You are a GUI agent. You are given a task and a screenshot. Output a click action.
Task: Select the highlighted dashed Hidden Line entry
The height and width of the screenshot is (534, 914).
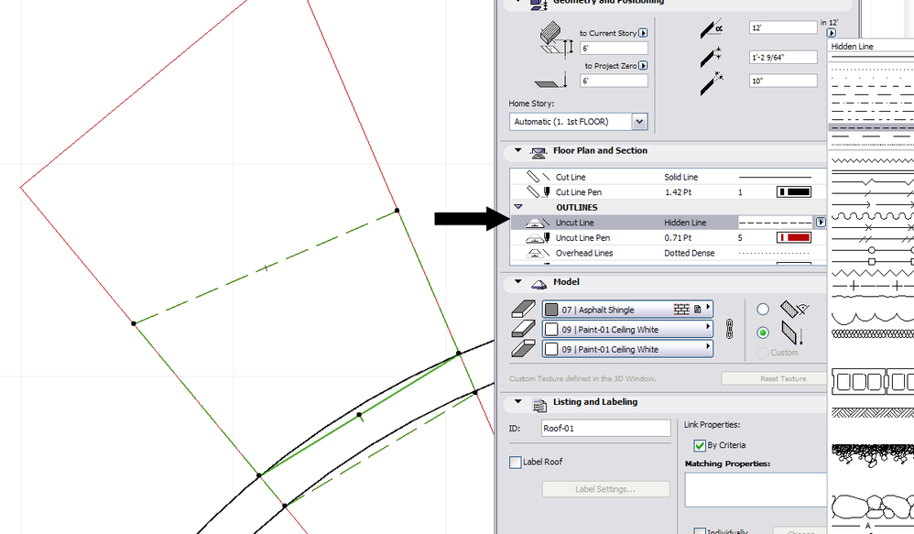pyautogui.click(x=871, y=127)
